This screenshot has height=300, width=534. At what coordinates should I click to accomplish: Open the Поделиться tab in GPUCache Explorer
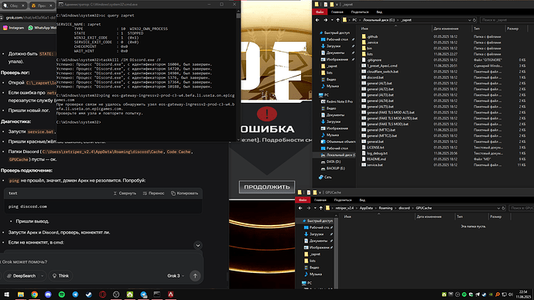pyautogui.click(x=343, y=200)
